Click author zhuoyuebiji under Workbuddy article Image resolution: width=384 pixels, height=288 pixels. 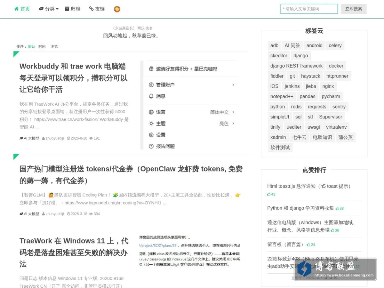pos(53,138)
